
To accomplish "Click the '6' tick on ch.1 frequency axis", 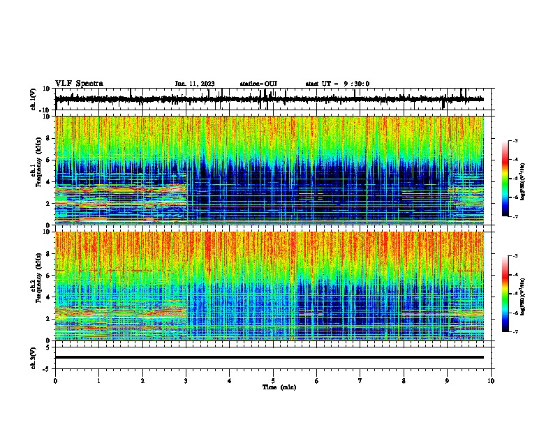I will click(49, 160).
